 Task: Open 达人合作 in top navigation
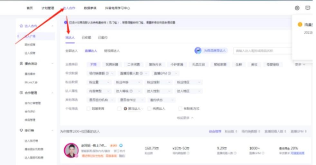(69, 8)
